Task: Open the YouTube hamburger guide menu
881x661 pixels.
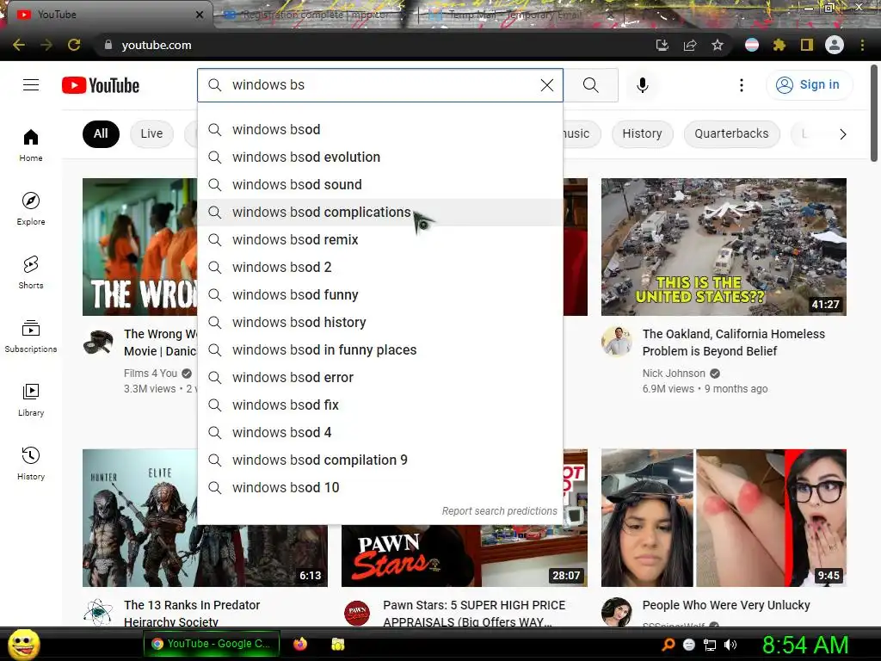Action: coord(31,85)
